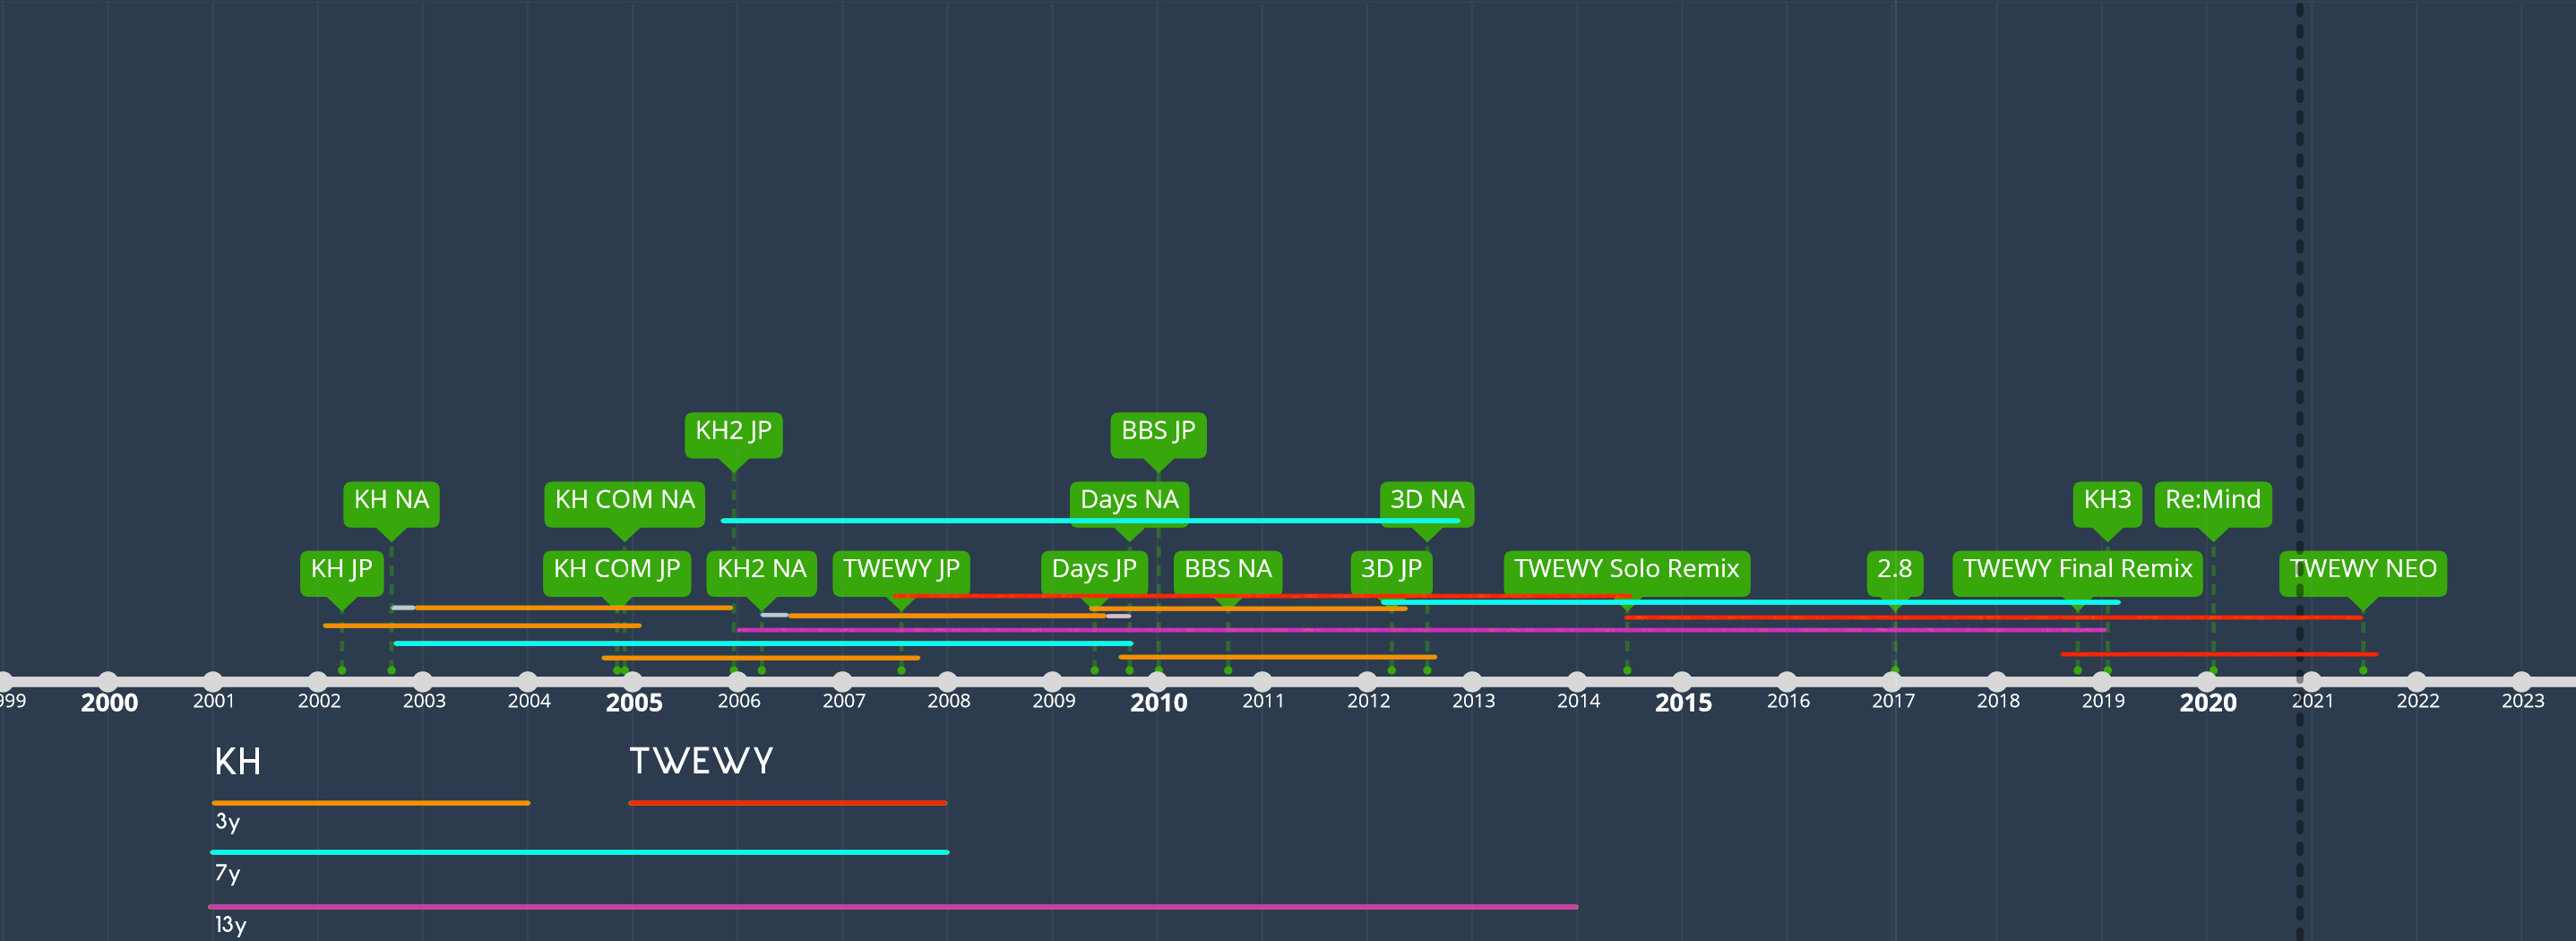Select the Days NA event marker
This screenshot has height=941, width=2576.
coord(1129,500)
